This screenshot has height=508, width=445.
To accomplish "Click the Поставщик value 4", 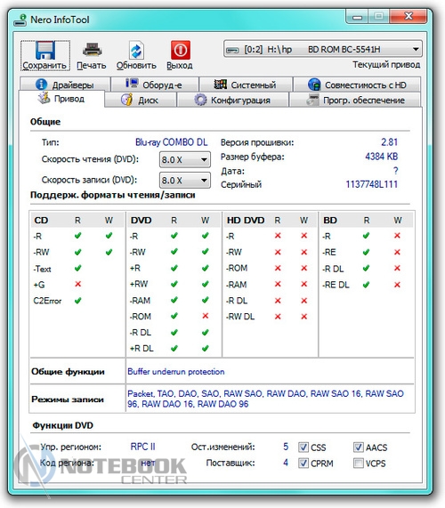I will pyautogui.click(x=286, y=463).
